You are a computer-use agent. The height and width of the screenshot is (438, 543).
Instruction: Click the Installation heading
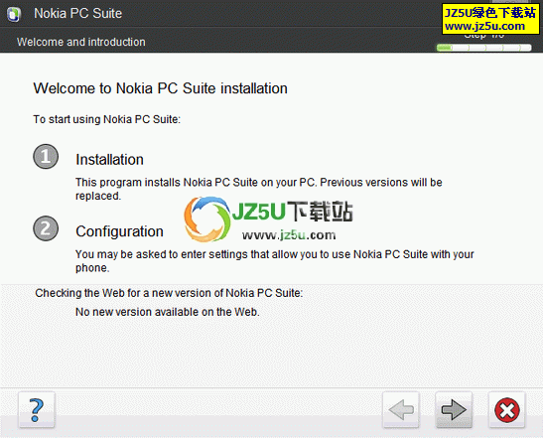click(x=109, y=160)
